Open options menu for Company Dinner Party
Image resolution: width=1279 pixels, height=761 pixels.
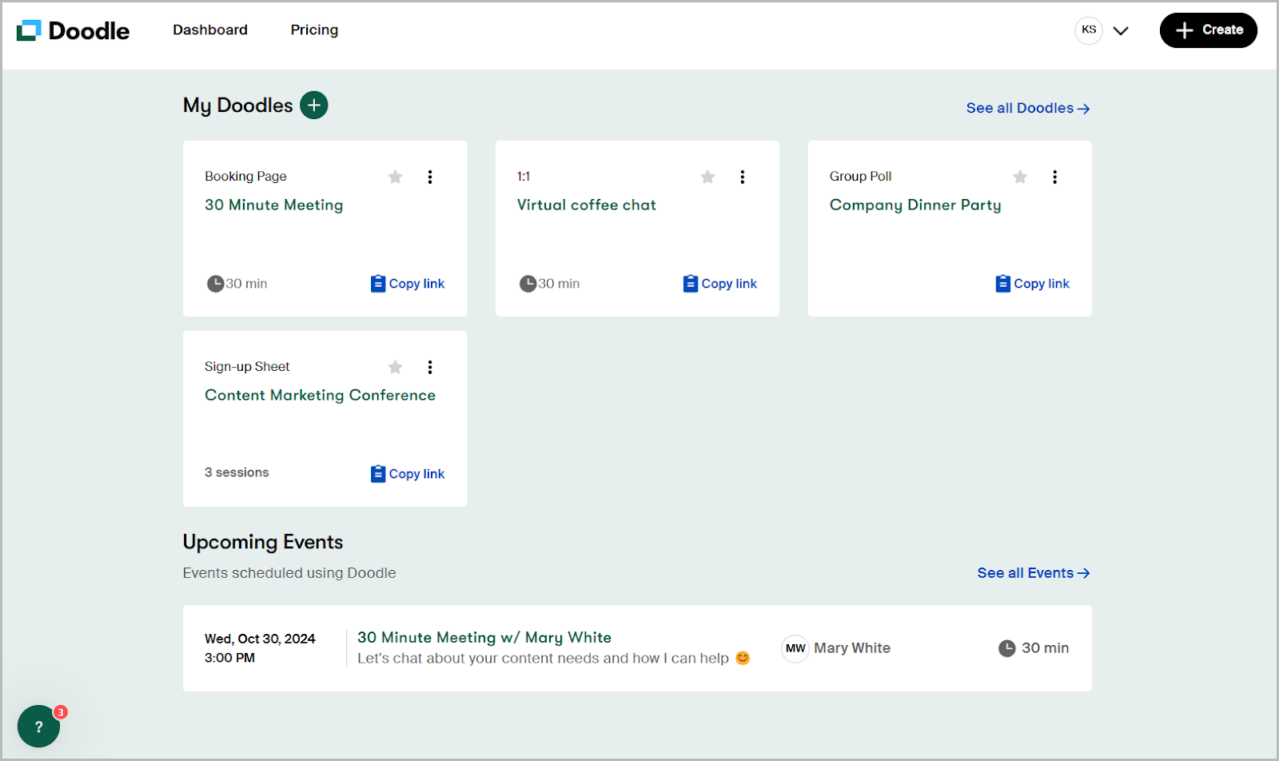1055,177
